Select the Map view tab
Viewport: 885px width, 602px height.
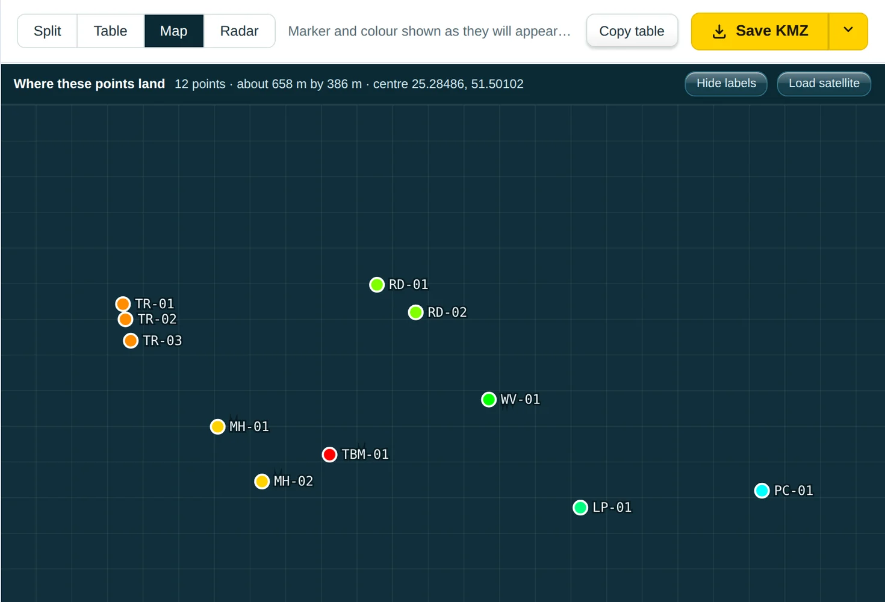(174, 31)
